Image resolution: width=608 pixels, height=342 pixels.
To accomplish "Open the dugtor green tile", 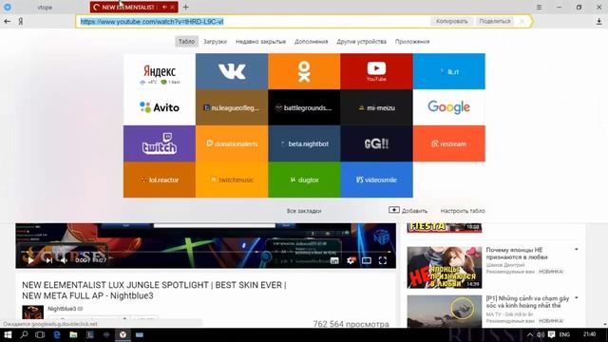I will coord(304,180).
